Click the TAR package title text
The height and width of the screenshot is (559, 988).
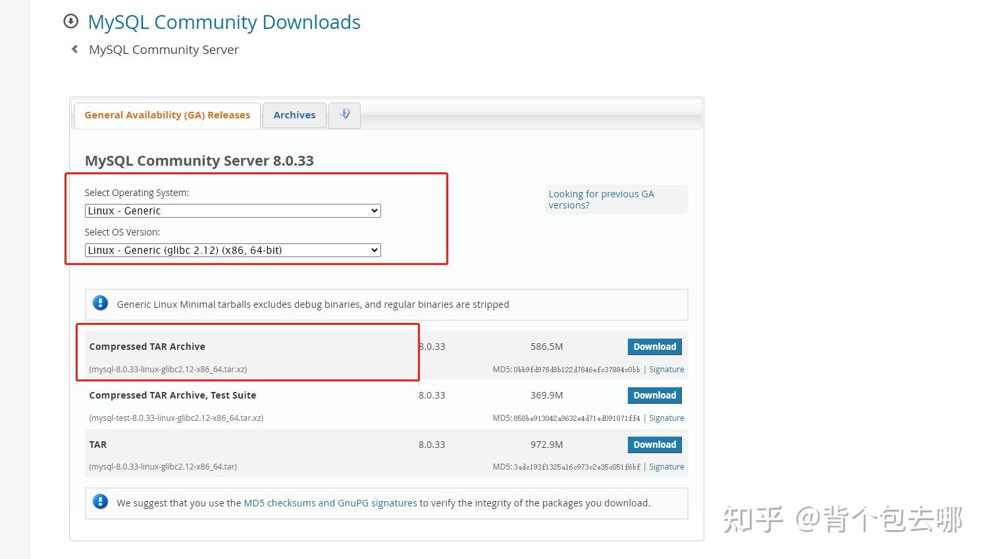[98, 445]
